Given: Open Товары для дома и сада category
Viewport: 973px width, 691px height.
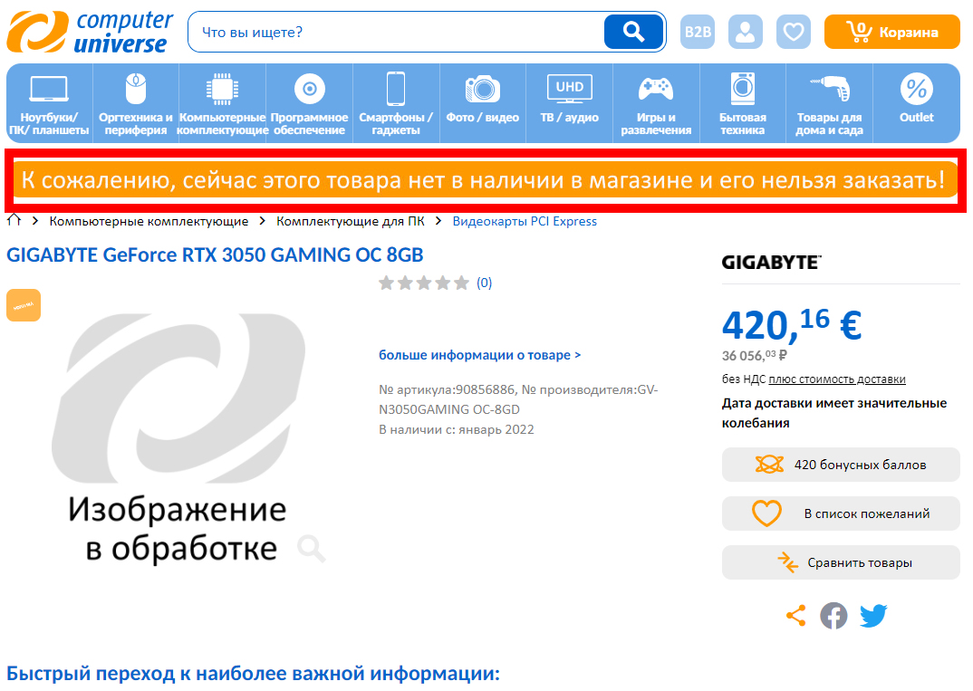Looking at the screenshot, I should tap(829, 103).
